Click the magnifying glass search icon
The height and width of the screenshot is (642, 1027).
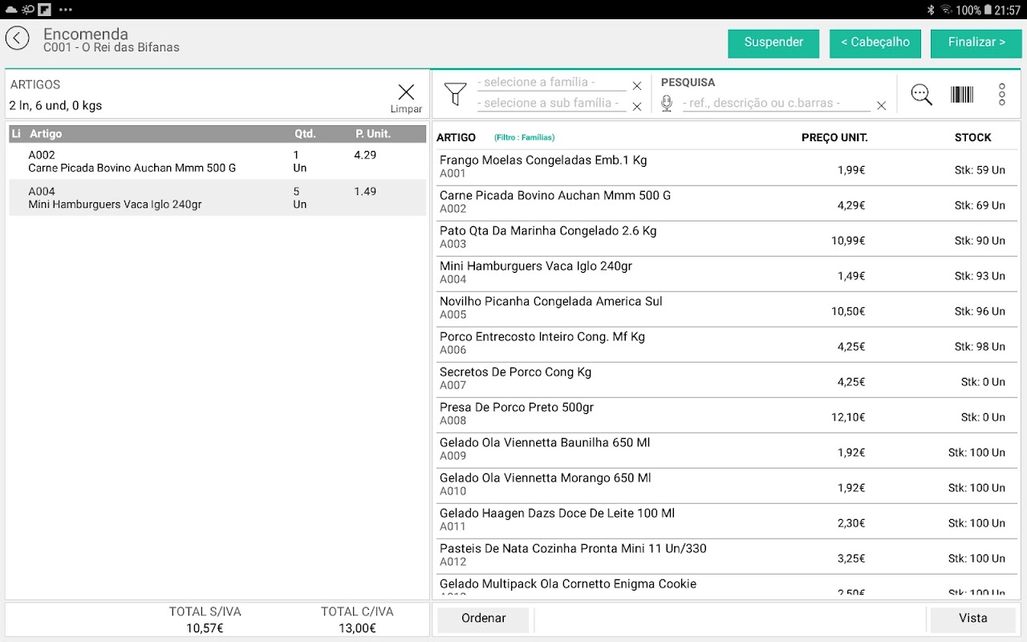922,95
